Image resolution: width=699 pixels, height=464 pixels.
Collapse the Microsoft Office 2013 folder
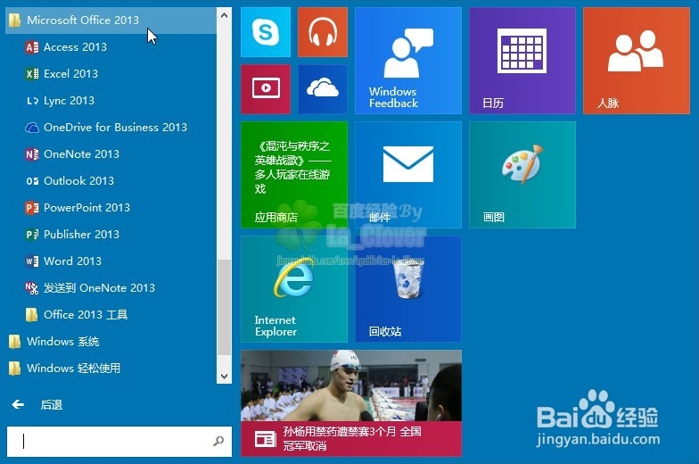click(111, 20)
